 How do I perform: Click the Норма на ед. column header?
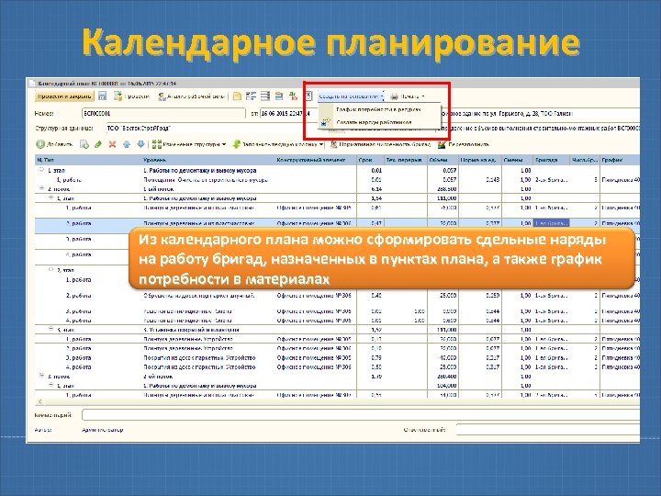pyautogui.click(x=480, y=160)
